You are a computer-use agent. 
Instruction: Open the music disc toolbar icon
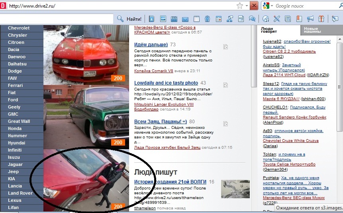[x=266, y=19]
